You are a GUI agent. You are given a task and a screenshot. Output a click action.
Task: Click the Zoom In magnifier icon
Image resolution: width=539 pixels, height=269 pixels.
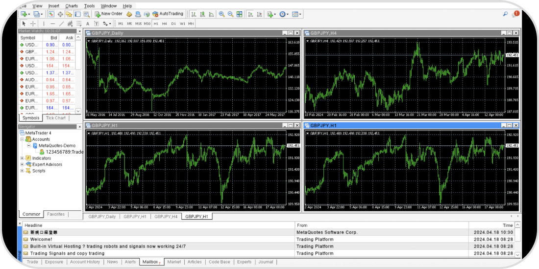pyautogui.click(x=221, y=14)
